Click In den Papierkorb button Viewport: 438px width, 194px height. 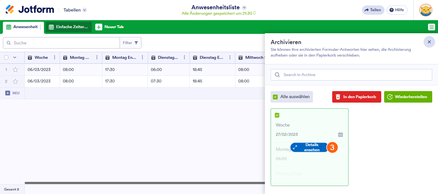(x=357, y=97)
